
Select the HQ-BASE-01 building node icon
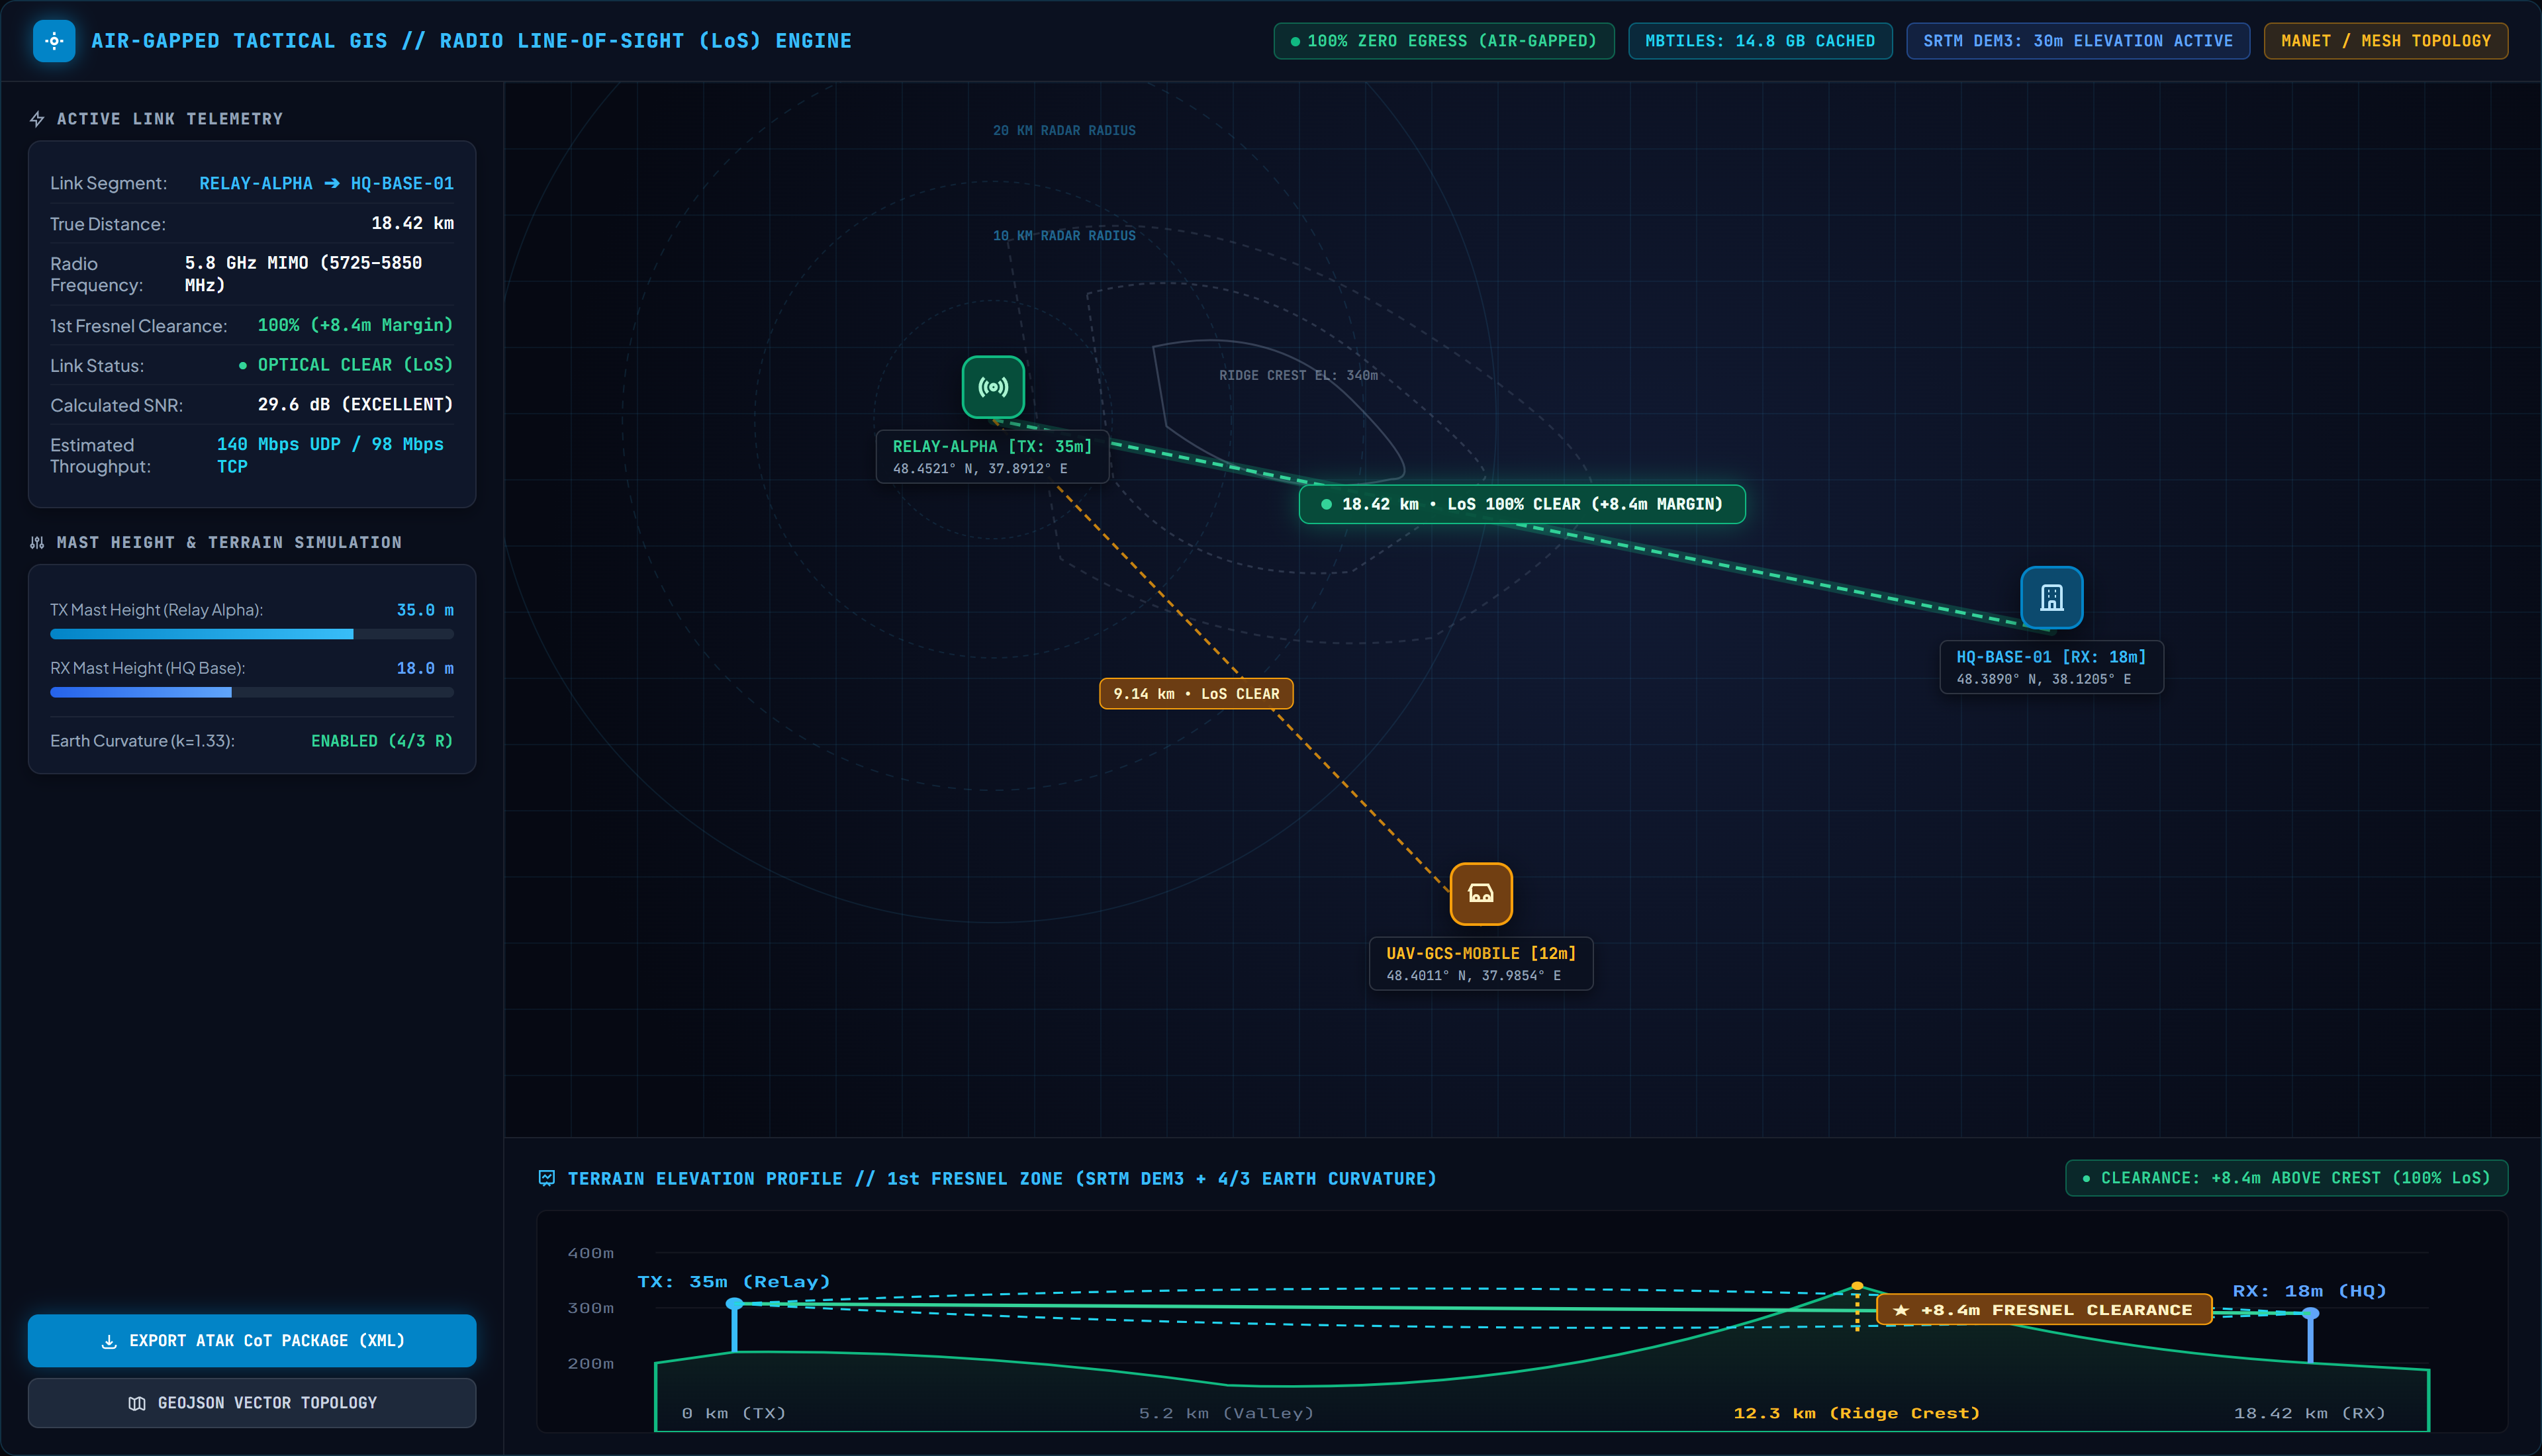click(2051, 598)
